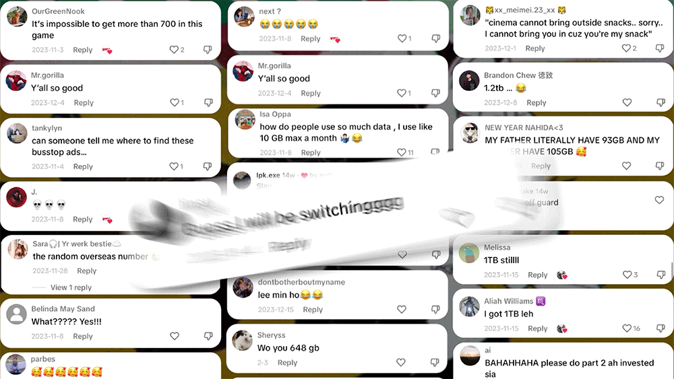This screenshot has width=674, height=379.
Task: Click creator-liked badge on J.'s comment
Action: (x=107, y=219)
